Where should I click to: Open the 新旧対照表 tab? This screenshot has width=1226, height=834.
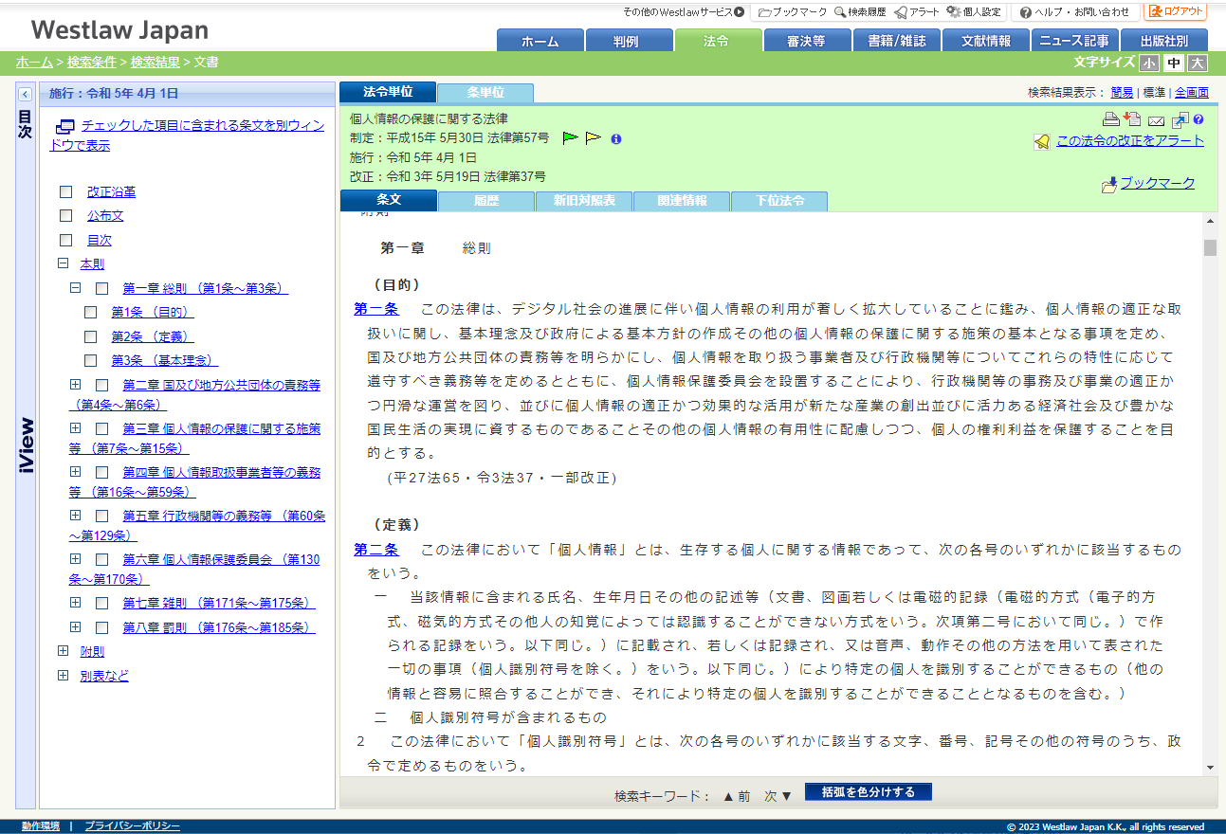pos(584,201)
